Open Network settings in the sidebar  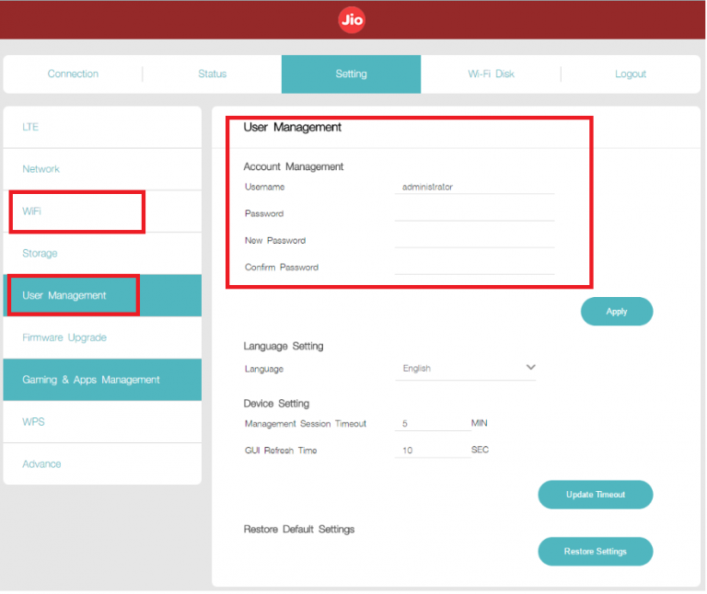pyautogui.click(x=102, y=169)
